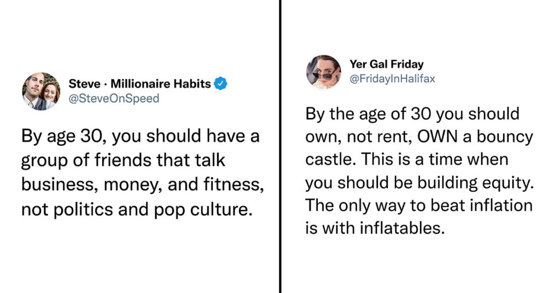560x293 pixels.
Task: Click the blue verified badge next to Millionaire Habits
Action: click(x=220, y=84)
